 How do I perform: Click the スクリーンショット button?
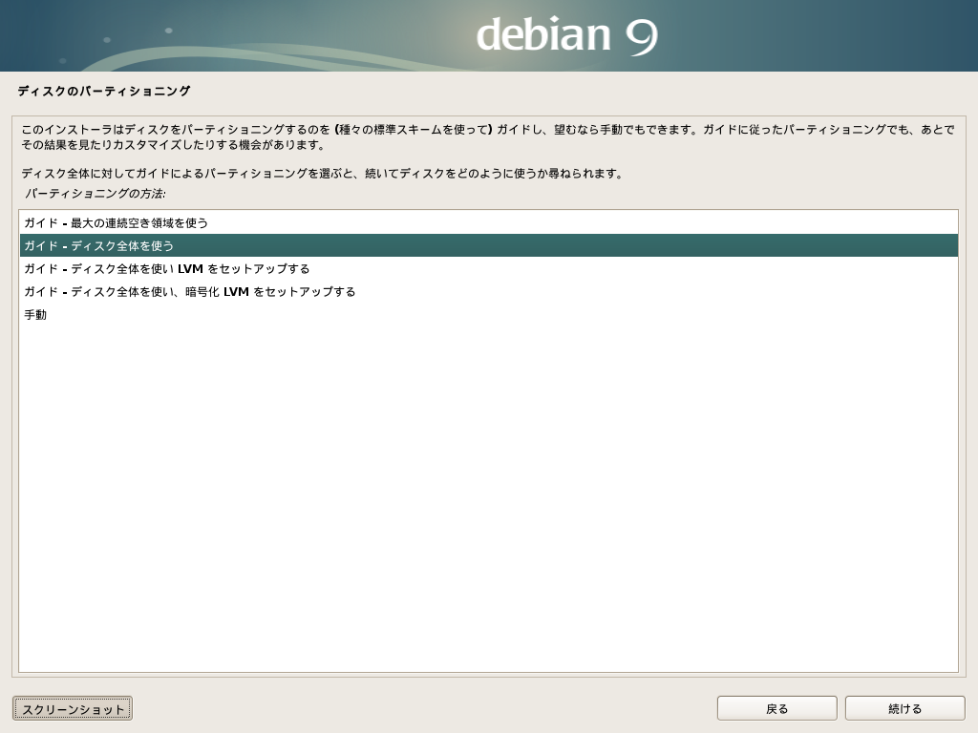point(73,709)
